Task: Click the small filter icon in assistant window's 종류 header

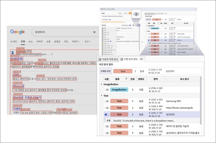Action: point(158,23)
